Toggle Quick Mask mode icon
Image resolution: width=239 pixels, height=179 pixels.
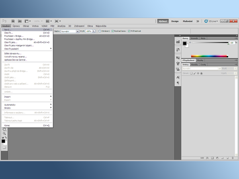point(4,147)
